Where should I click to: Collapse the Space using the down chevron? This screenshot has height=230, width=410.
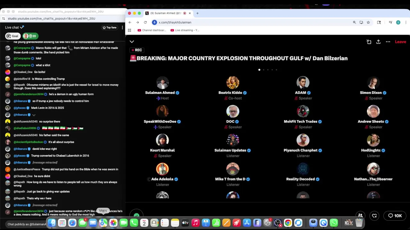[132, 42]
